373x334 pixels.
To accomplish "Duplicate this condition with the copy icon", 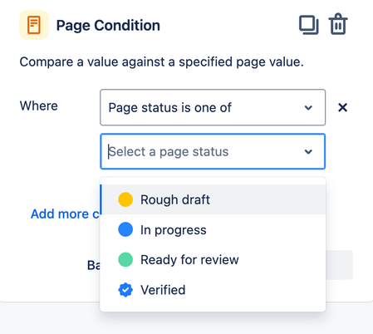I will tap(309, 25).
